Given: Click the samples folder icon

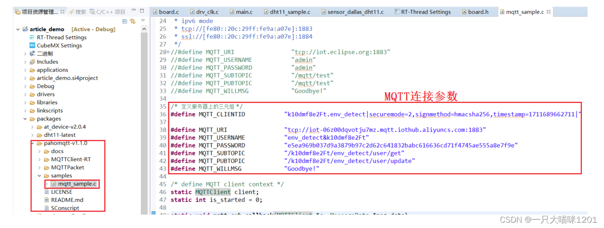Looking at the screenshot, I should tap(47, 175).
